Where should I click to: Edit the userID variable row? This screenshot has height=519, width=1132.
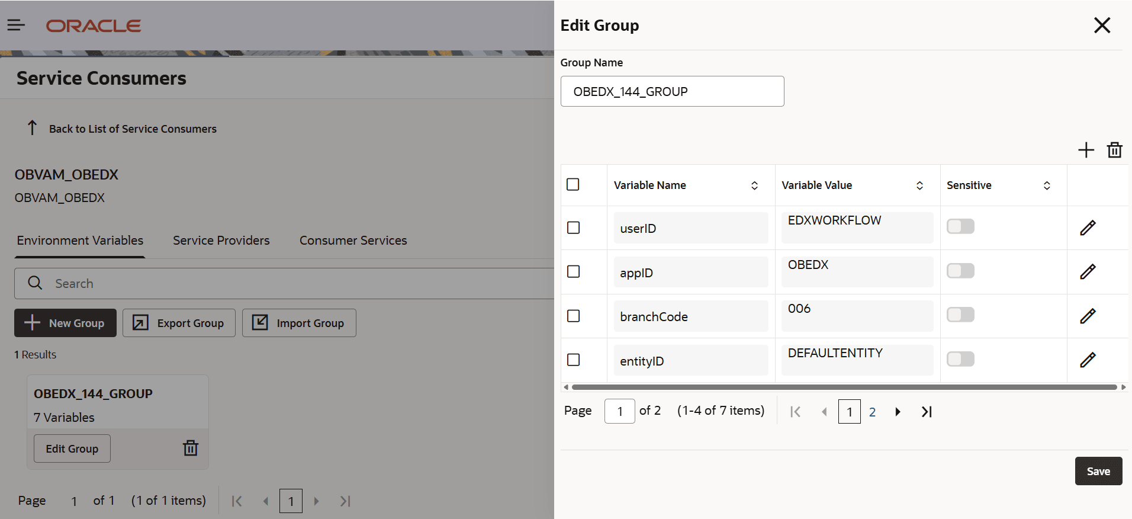coord(1088,228)
